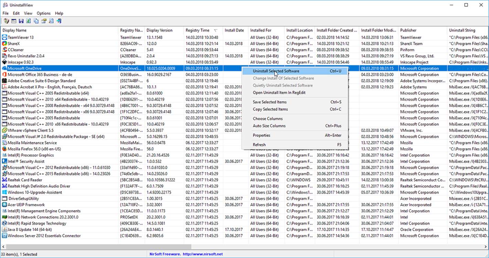The image size is (489, 258).
Task: Click the Microsoft Office 365 Business row icon
Action: [4, 75]
